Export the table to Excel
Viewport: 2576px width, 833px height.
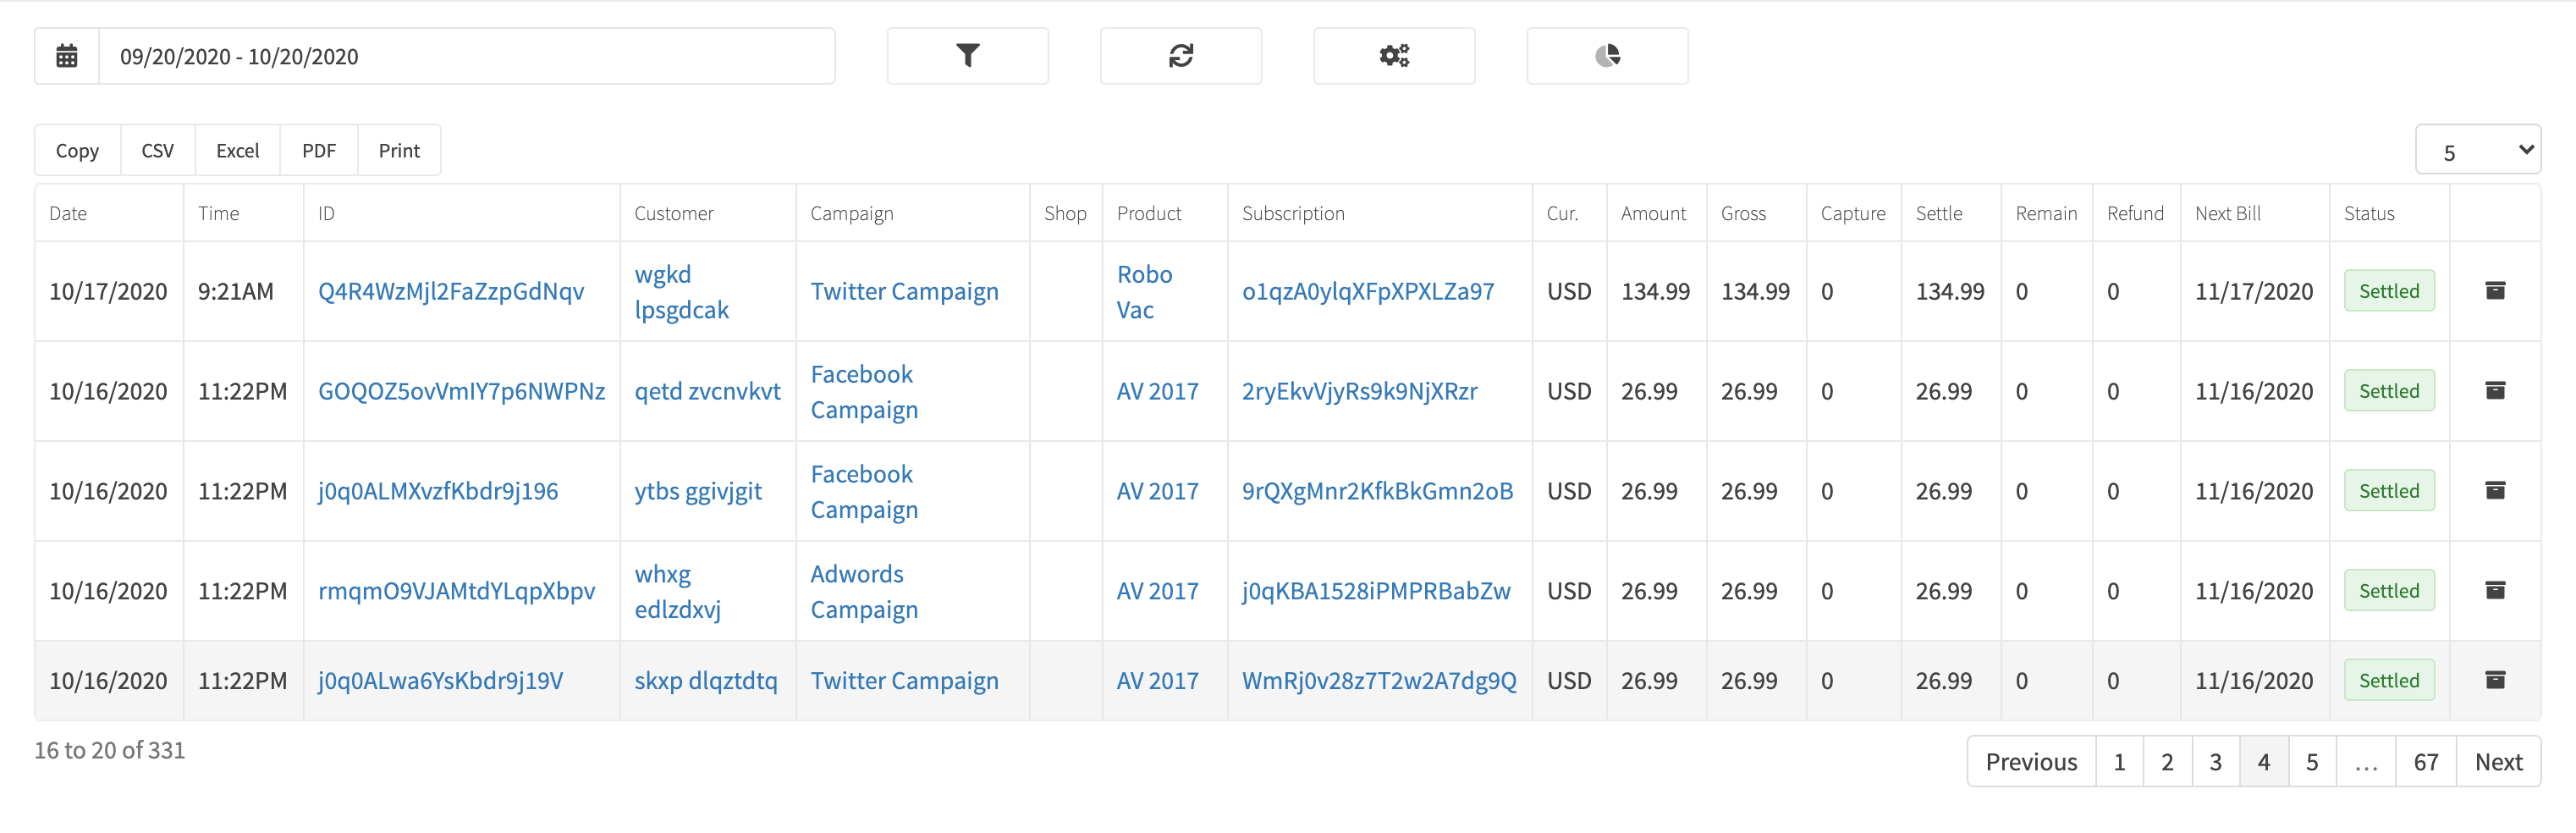pyautogui.click(x=238, y=150)
